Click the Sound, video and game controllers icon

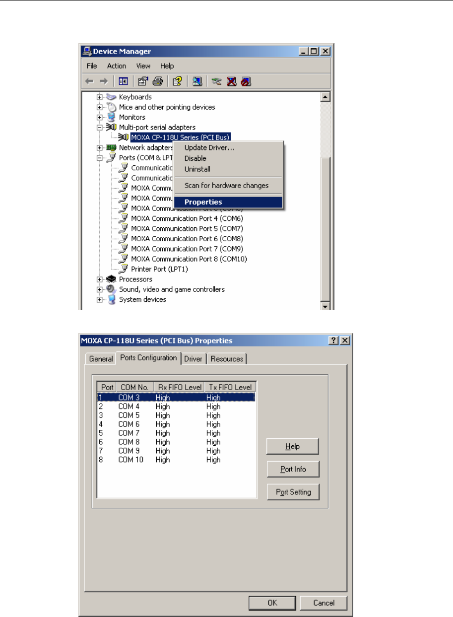[111, 289]
